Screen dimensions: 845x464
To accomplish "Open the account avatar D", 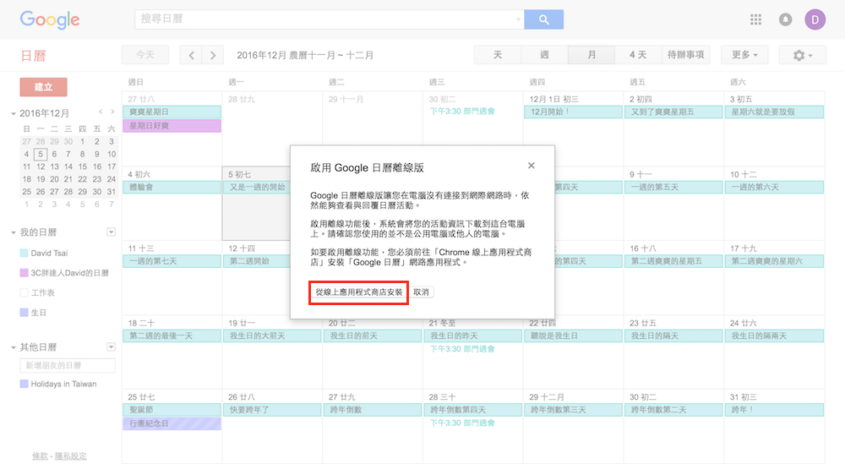I will pos(815,19).
